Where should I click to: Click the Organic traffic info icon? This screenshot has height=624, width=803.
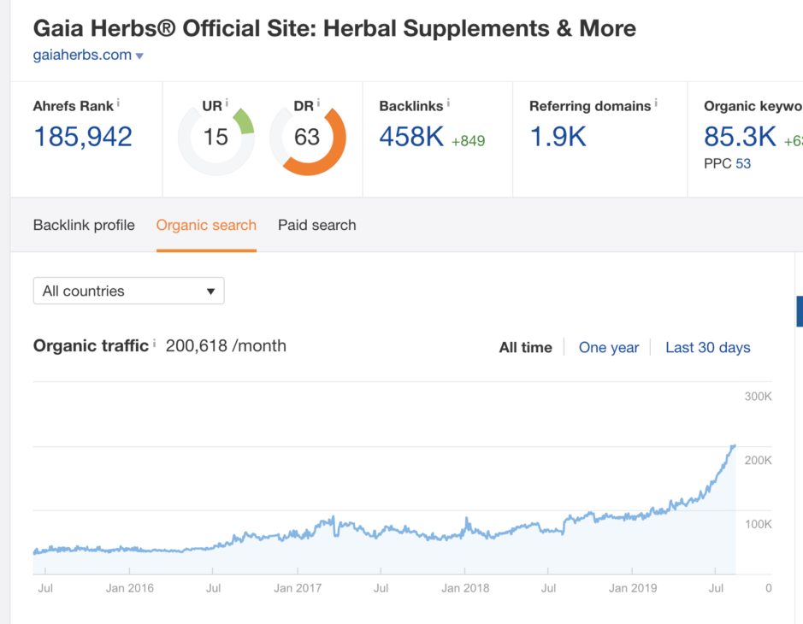(x=154, y=343)
